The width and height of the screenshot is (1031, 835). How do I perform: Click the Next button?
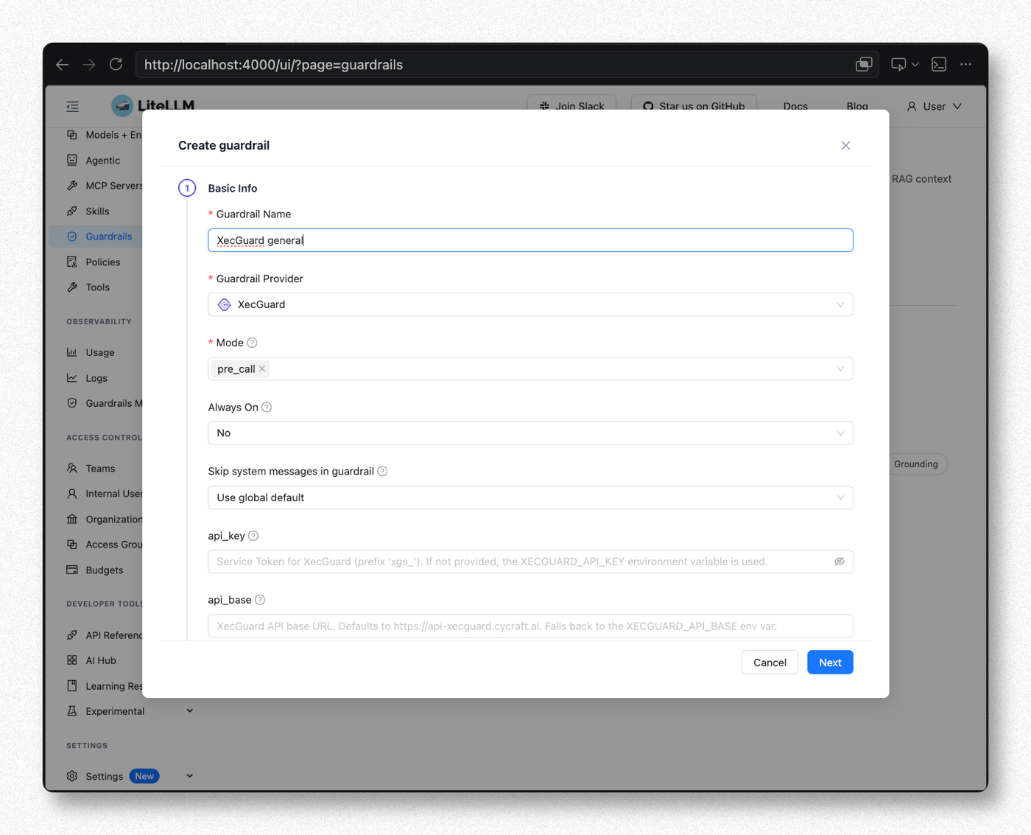tap(830, 663)
